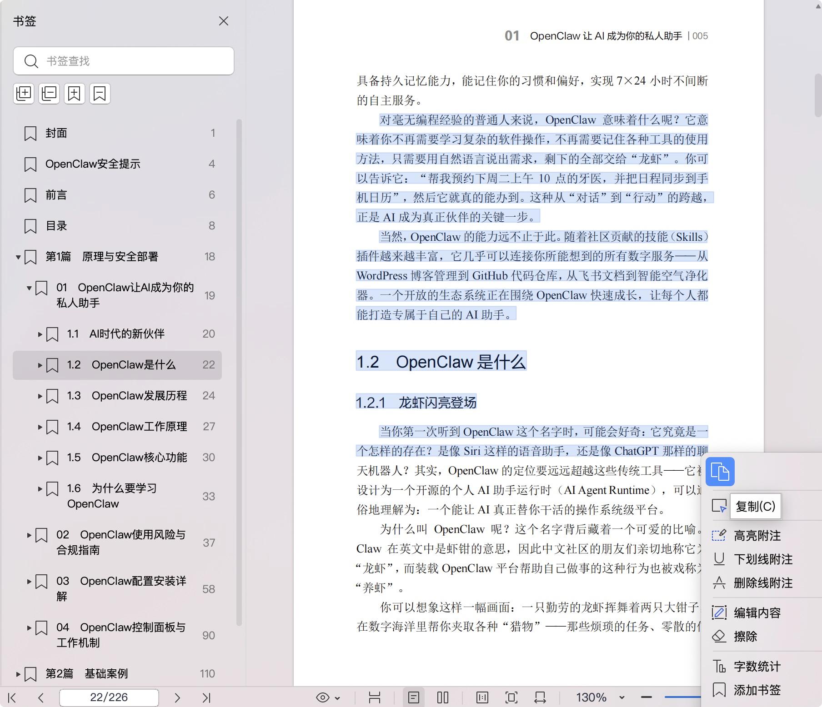Click the zoom slider track
This screenshot has height=707, width=822.
coord(682,697)
